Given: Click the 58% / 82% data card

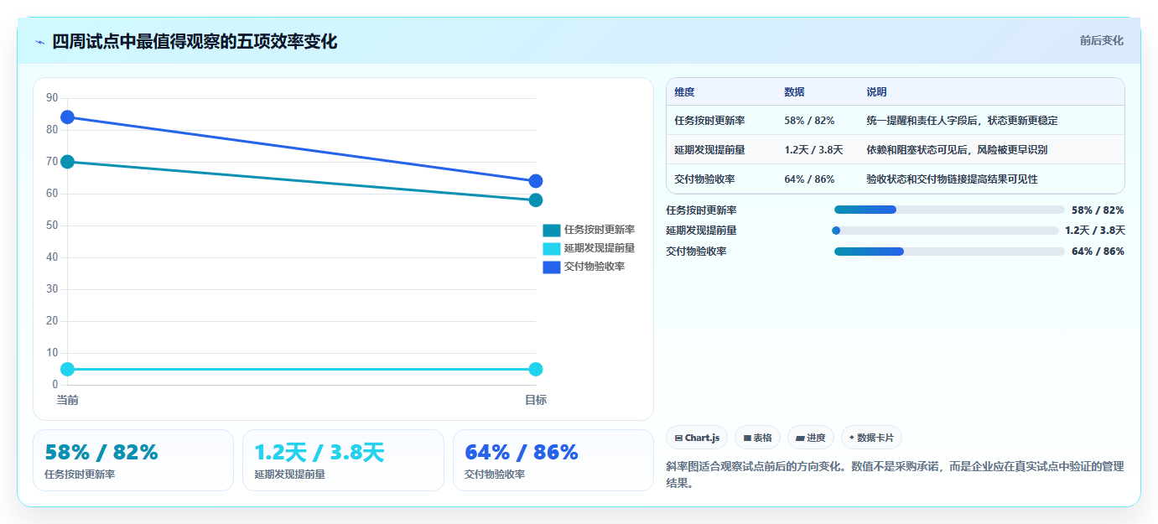Looking at the screenshot, I should (132, 460).
